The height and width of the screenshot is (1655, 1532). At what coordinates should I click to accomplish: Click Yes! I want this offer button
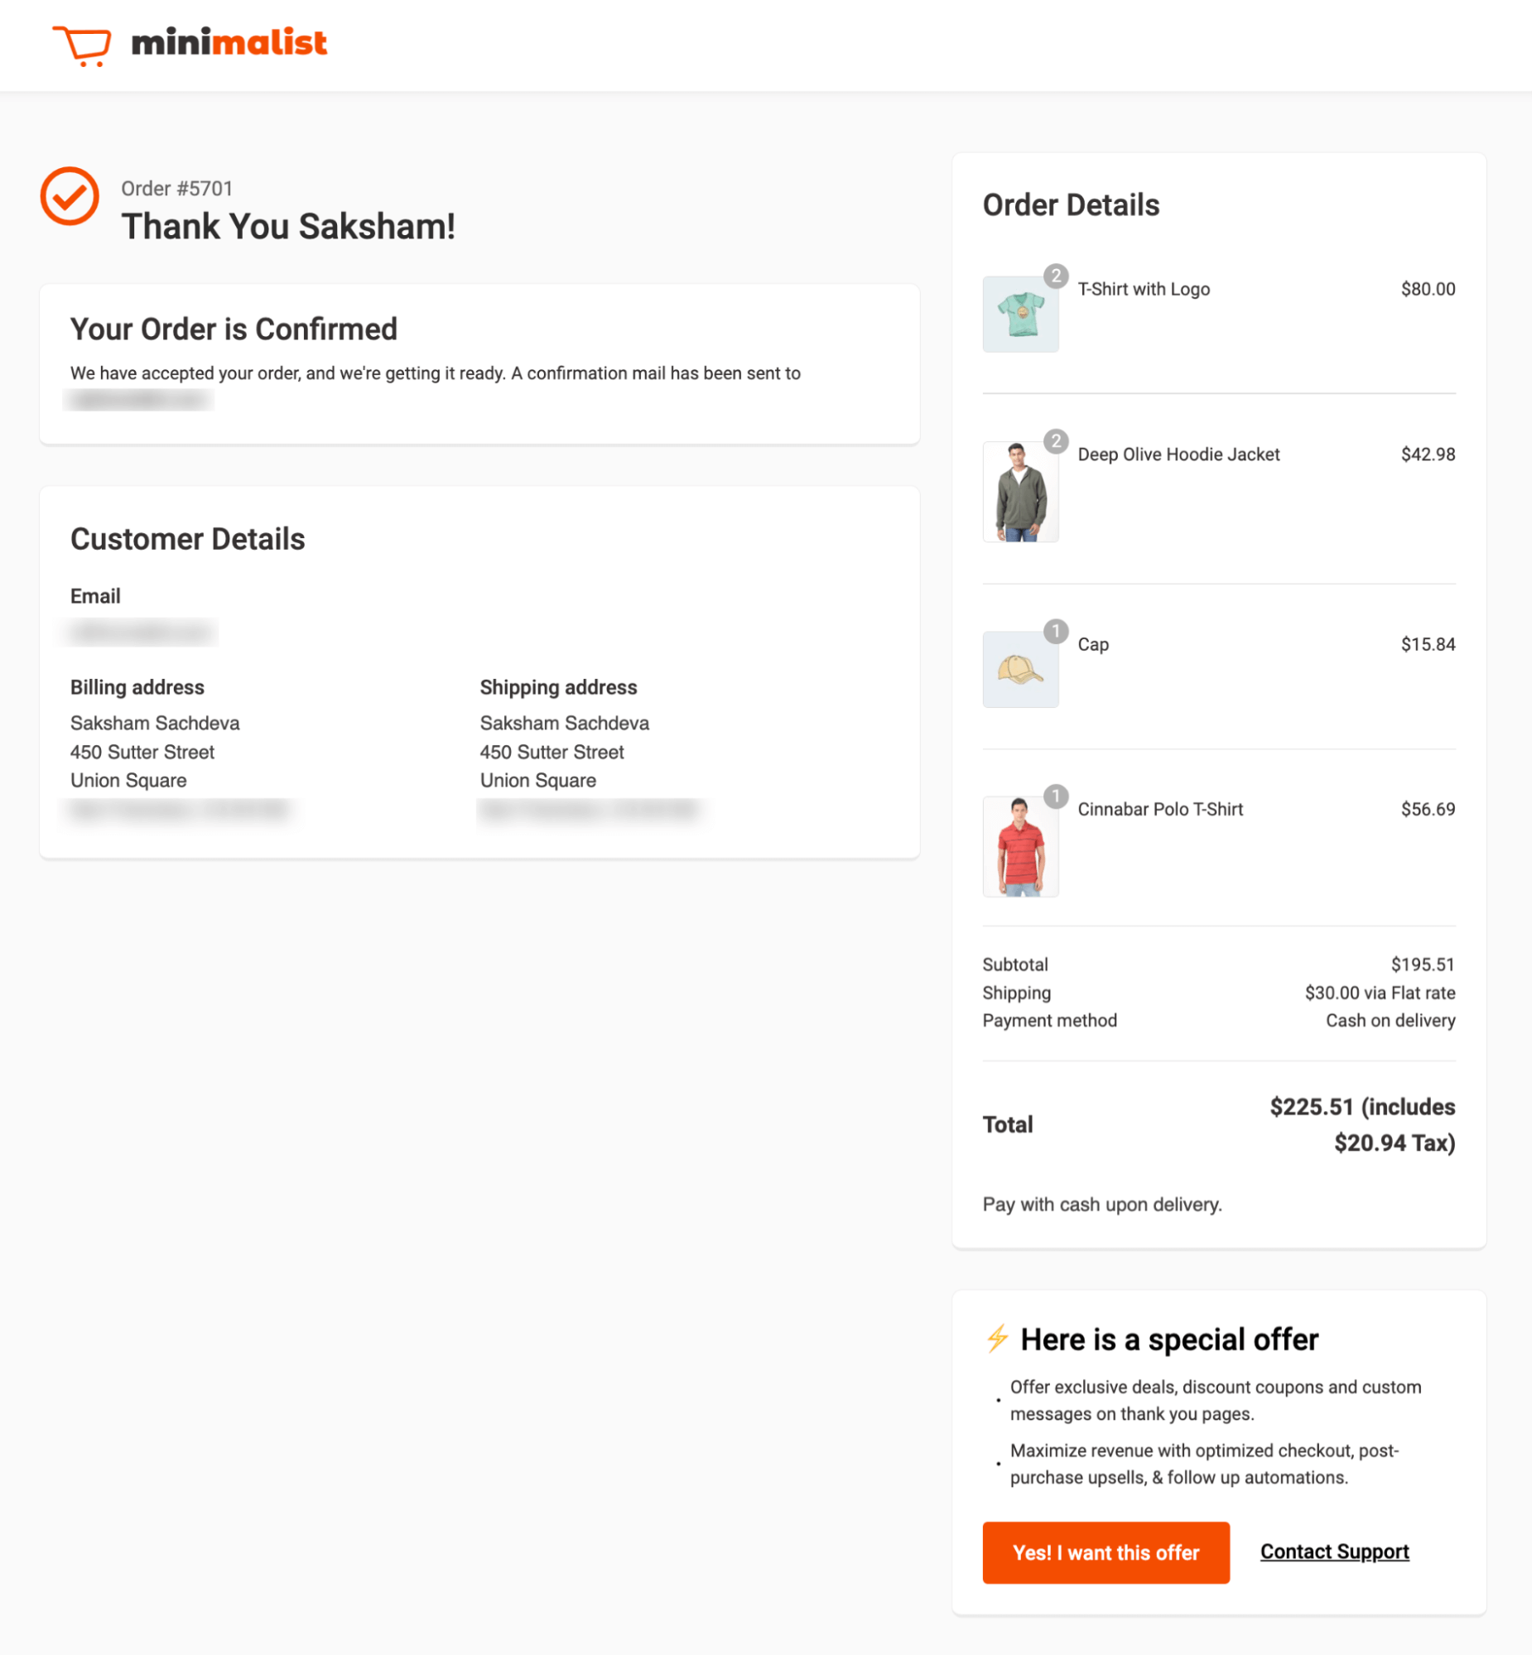point(1106,1552)
